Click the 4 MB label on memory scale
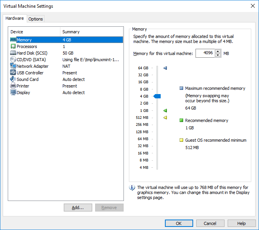 144,167
